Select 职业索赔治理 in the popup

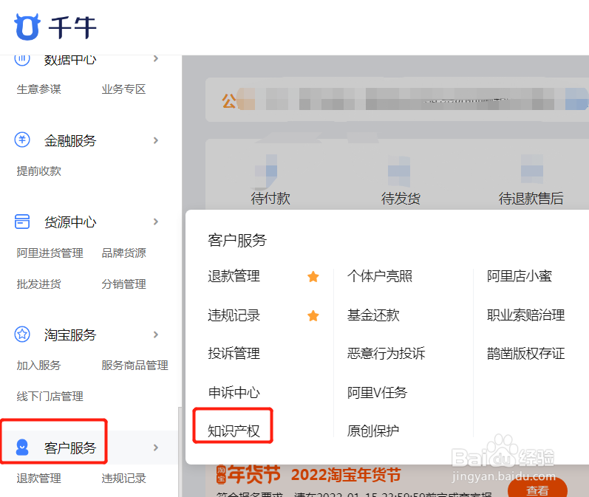pos(525,315)
